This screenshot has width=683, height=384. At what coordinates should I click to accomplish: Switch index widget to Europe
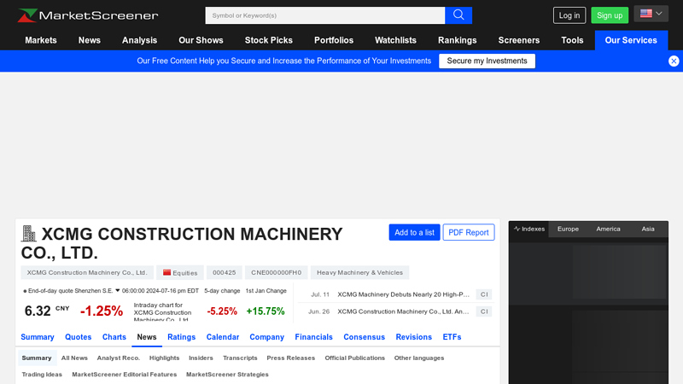tap(568, 229)
